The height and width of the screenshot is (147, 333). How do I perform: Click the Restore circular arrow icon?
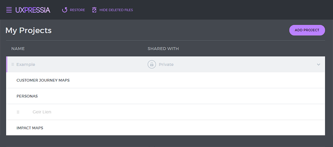tap(65, 10)
